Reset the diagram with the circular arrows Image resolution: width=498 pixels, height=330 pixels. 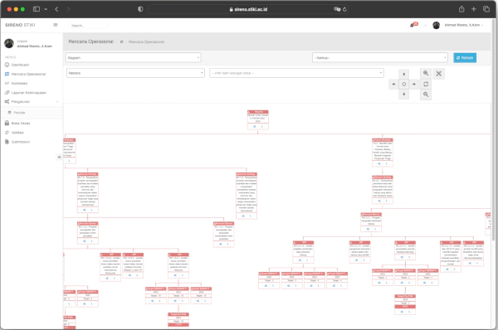click(426, 84)
